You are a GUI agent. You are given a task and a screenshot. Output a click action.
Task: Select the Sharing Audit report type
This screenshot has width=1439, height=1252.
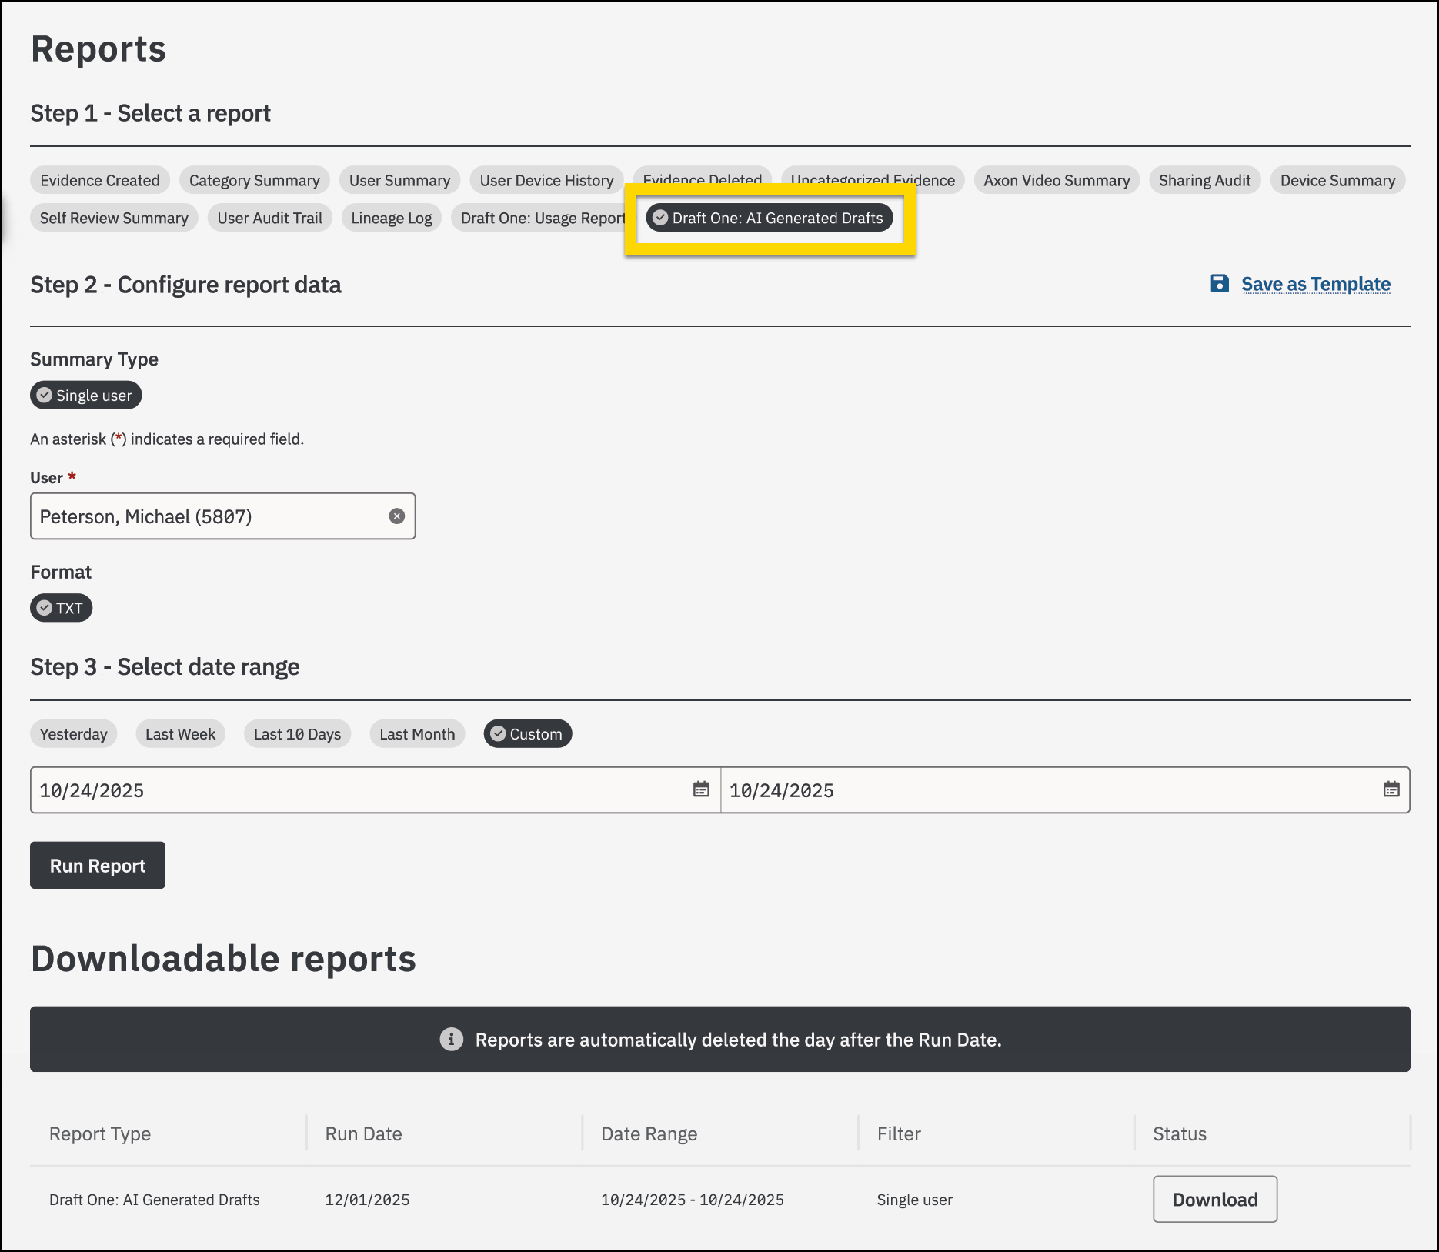pyautogui.click(x=1204, y=181)
